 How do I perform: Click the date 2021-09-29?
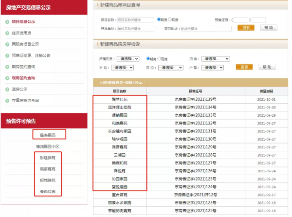click(266, 116)
